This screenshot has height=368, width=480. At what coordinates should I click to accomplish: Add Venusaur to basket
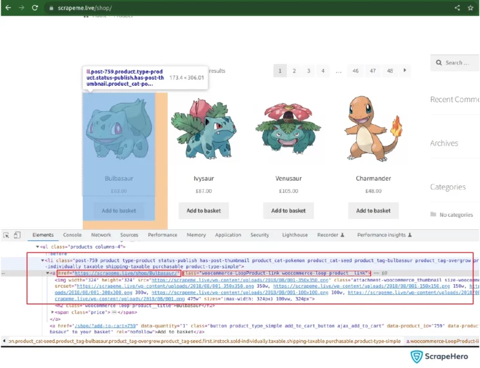(288, 210)
